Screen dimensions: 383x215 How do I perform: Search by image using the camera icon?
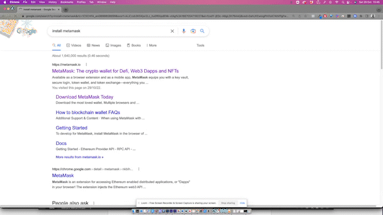pos(193,31)
